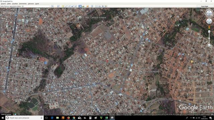This screenshot has height=120, width=214.
Task: Click View in Google Maps icon
Action: [106, 6]
